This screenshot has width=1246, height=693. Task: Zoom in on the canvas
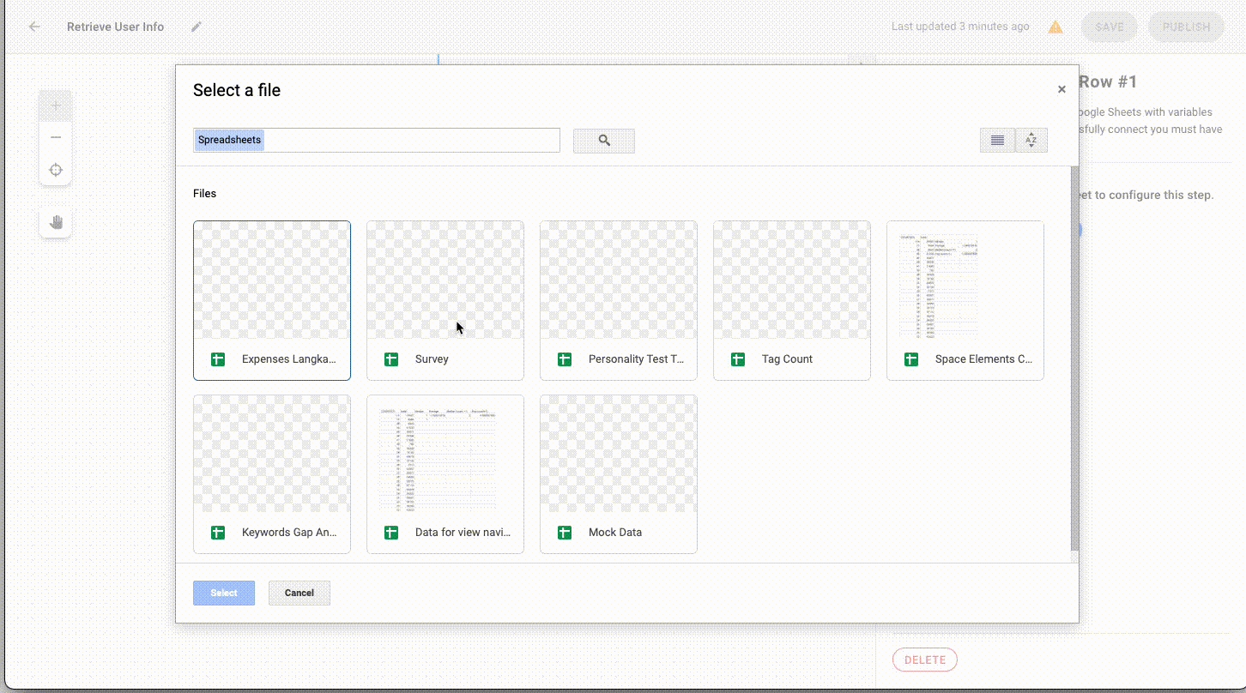[x=56, y=106]
